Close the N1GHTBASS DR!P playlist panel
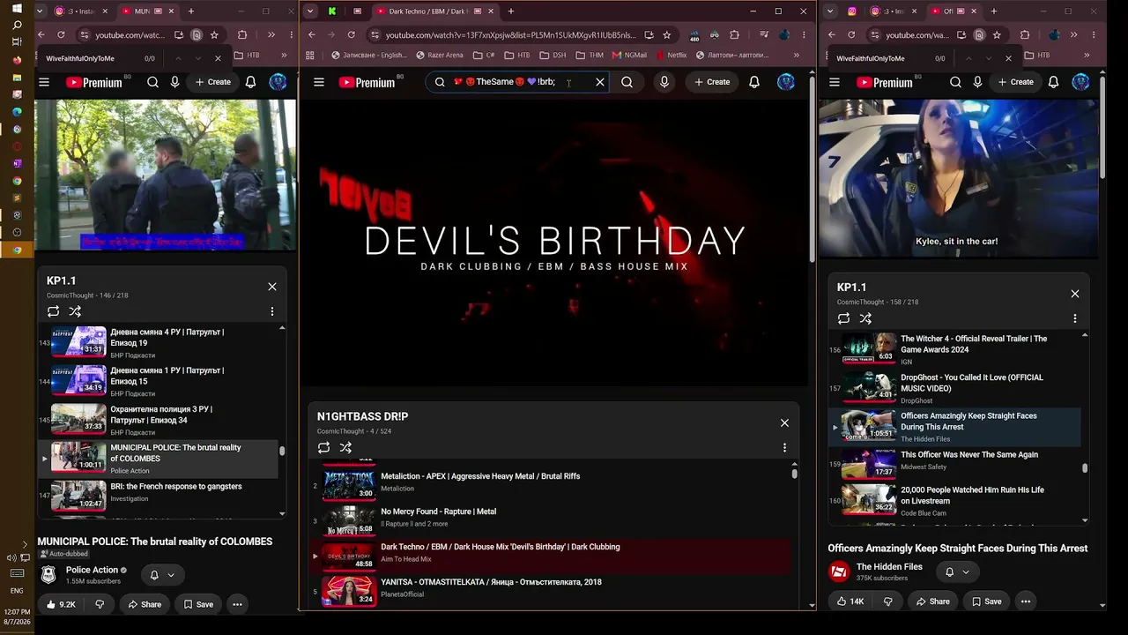 [x=784, y=422]
